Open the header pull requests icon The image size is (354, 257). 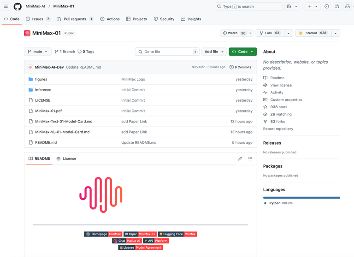pyautogui.click(x=337, y=6)
